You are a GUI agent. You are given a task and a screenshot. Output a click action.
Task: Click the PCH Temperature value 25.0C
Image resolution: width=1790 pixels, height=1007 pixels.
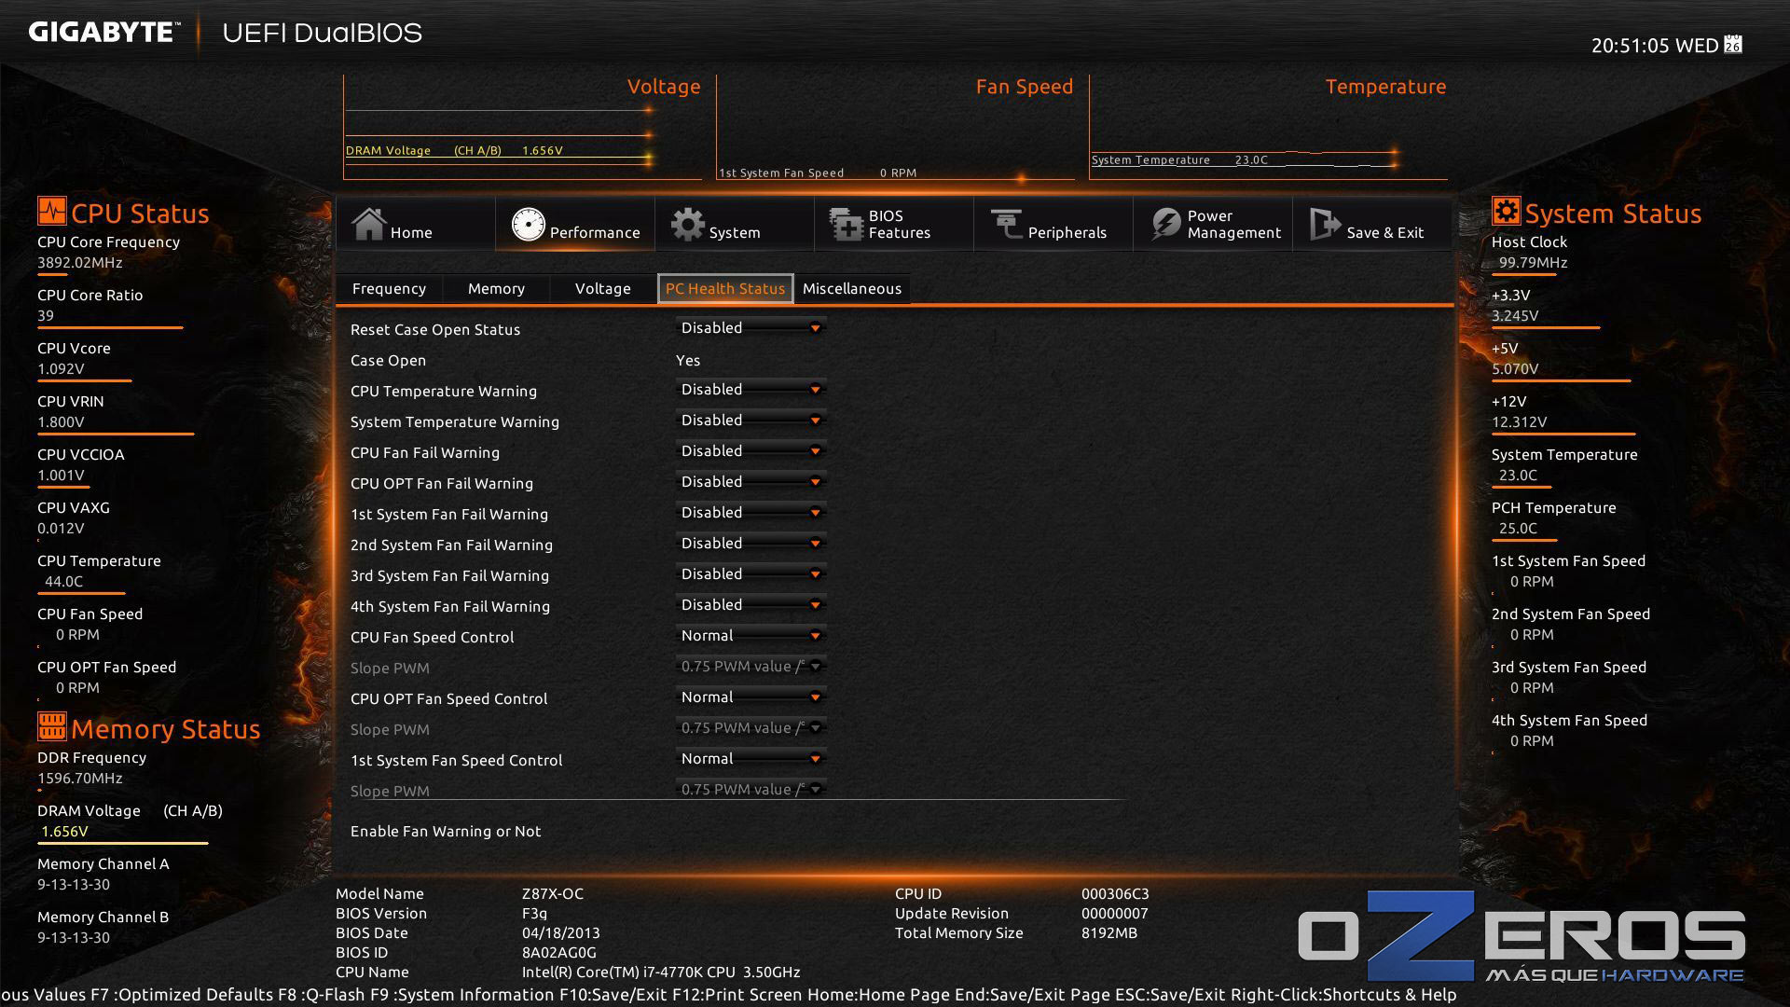tap(1518, 529)
